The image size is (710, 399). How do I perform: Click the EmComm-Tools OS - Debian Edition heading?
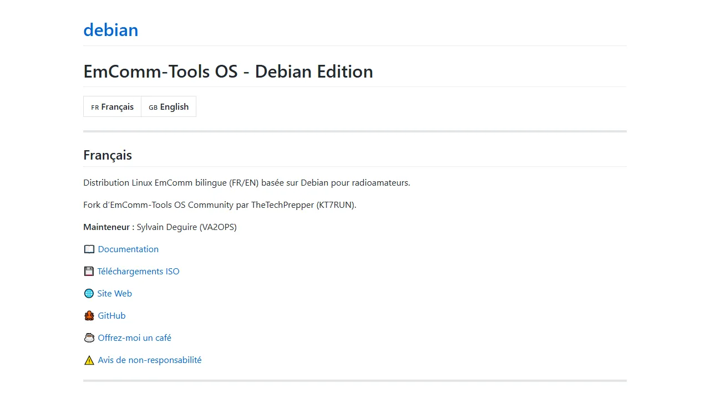point(228,71)
